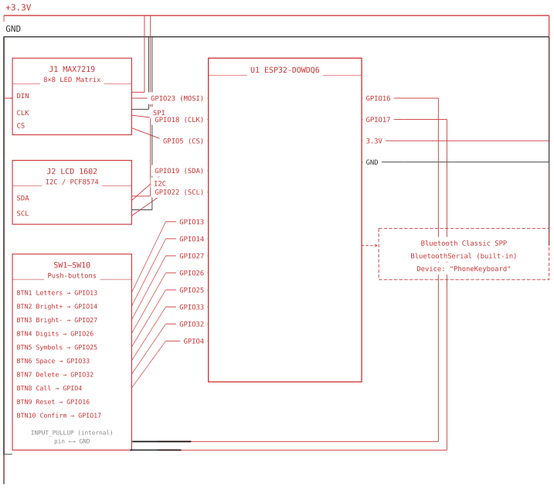Select the GPIO17 pin on U1 right side
554x500 pixels.
[x=378, y=120]
